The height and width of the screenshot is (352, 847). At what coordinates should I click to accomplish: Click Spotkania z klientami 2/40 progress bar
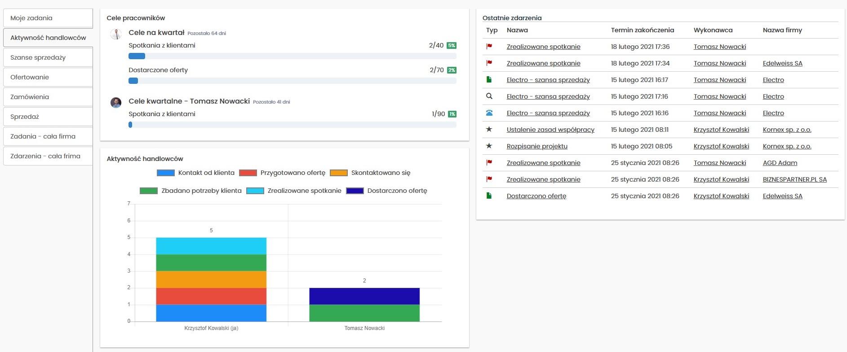pos(293,56)
